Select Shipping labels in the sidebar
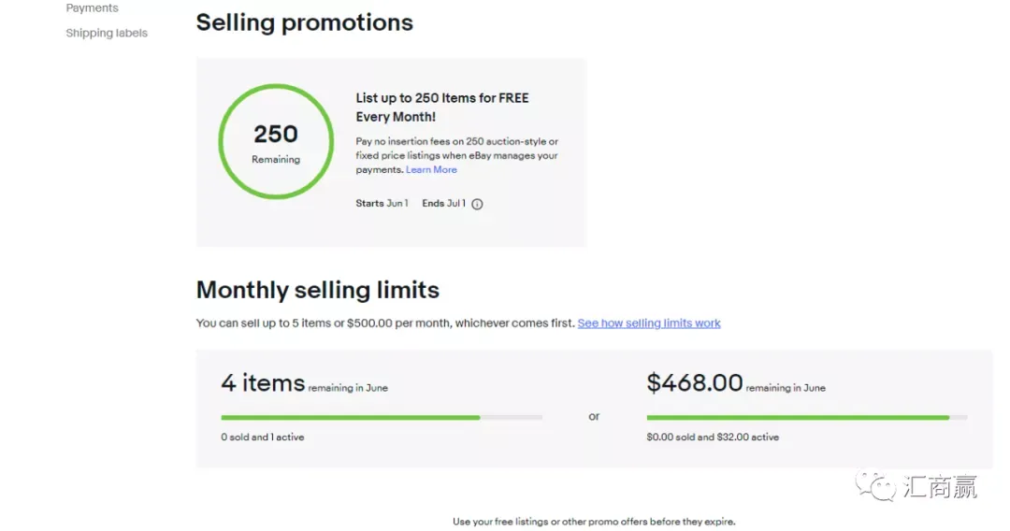The height and width of the screenshot is (531, 1010). (x=107, y=33)
